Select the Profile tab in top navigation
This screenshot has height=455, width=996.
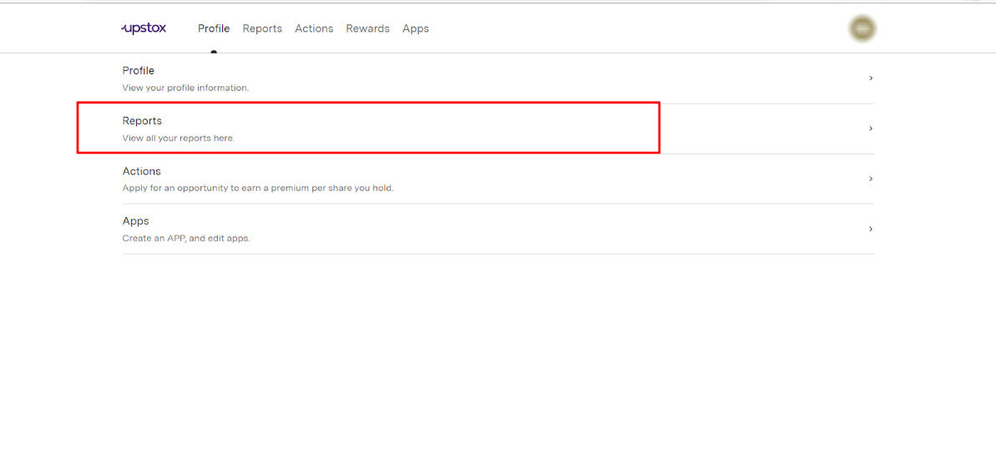214,28
